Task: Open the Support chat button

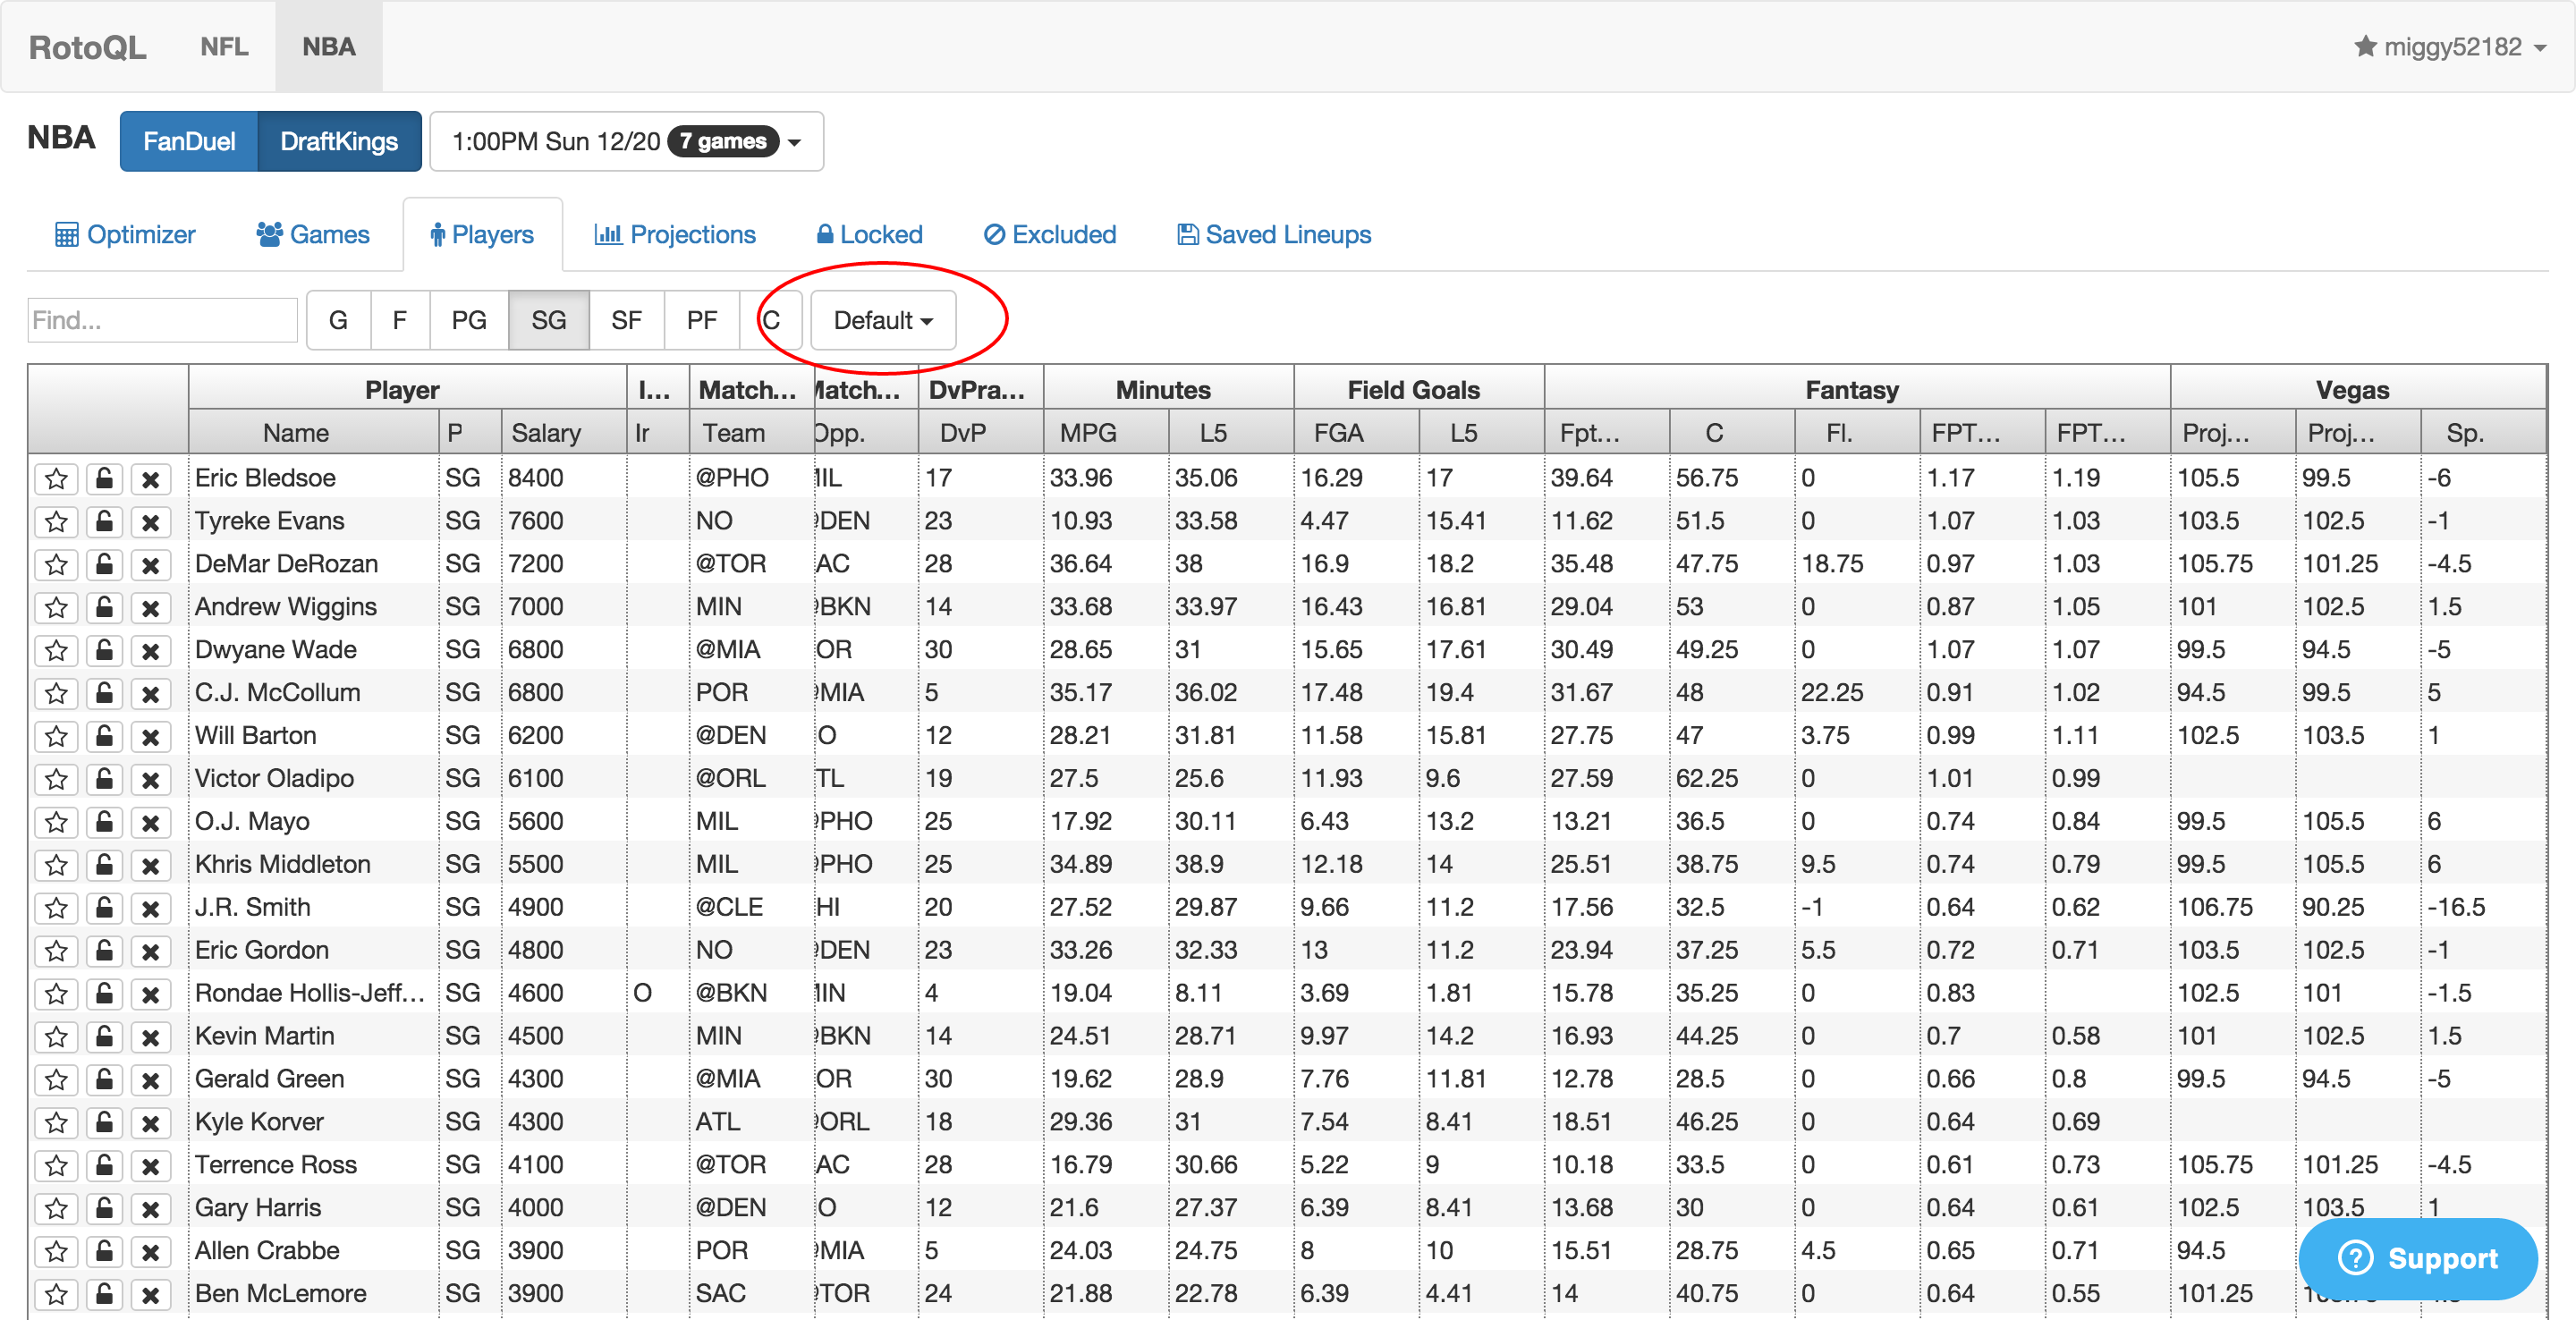Action: click(x=2418, y=1258)
